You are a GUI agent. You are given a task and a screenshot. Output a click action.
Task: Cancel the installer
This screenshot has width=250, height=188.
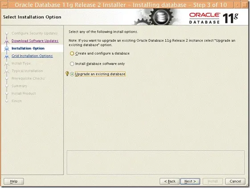pyautogui.click(x=235, y=181)
